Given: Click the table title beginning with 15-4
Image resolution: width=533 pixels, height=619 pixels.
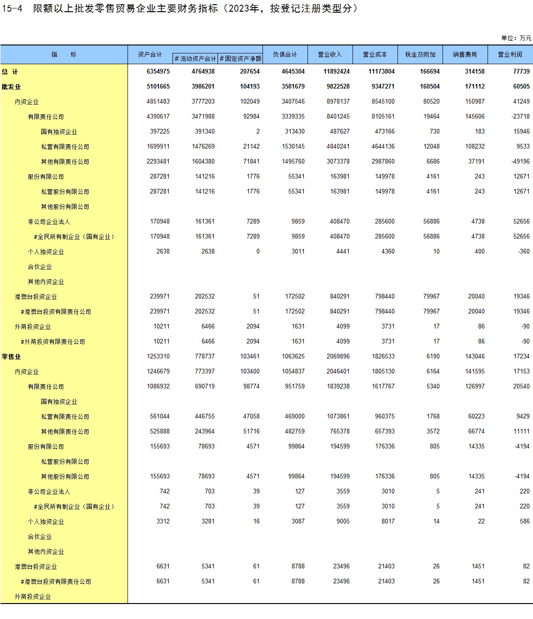Looking at the screenshot, I should tap(180, 8).
